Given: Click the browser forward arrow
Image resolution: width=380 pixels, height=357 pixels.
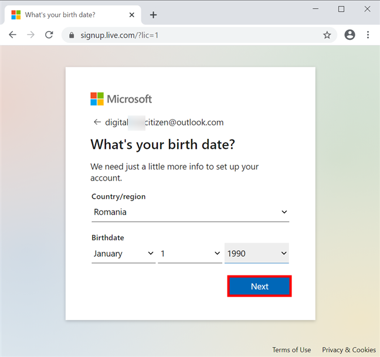Looking at the screenshot, I should [x=30, y=35].
